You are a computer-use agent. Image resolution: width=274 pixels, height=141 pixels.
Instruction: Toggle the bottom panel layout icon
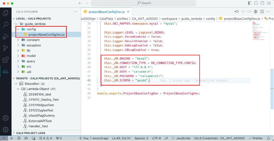click(x=256, y=3)
